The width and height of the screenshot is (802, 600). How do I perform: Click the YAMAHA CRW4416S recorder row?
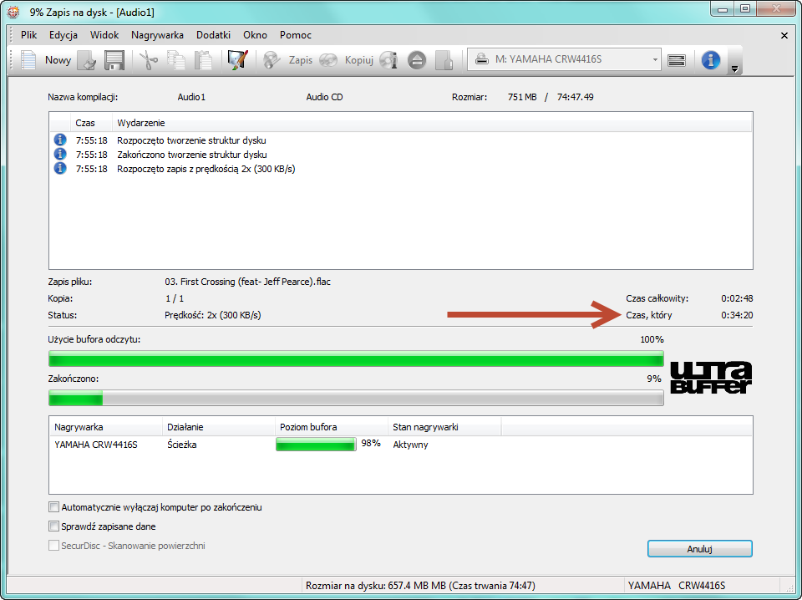(400, 445)
